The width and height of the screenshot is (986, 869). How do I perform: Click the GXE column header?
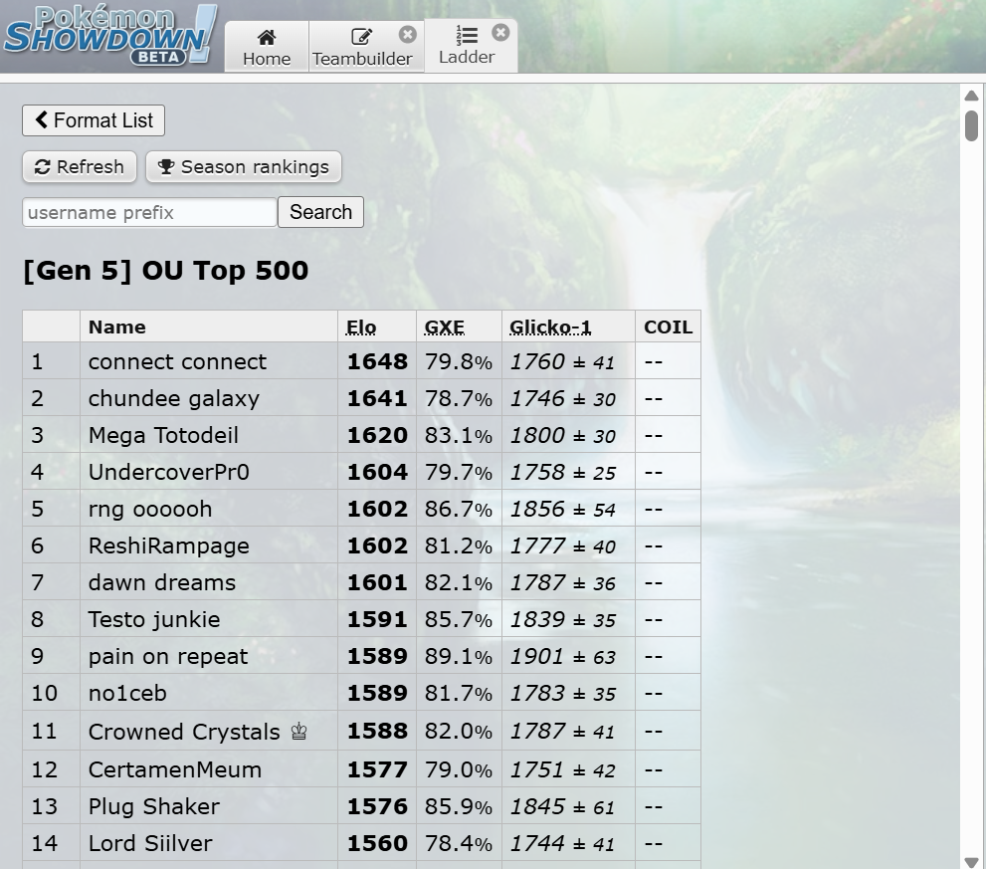click(444, 326)
